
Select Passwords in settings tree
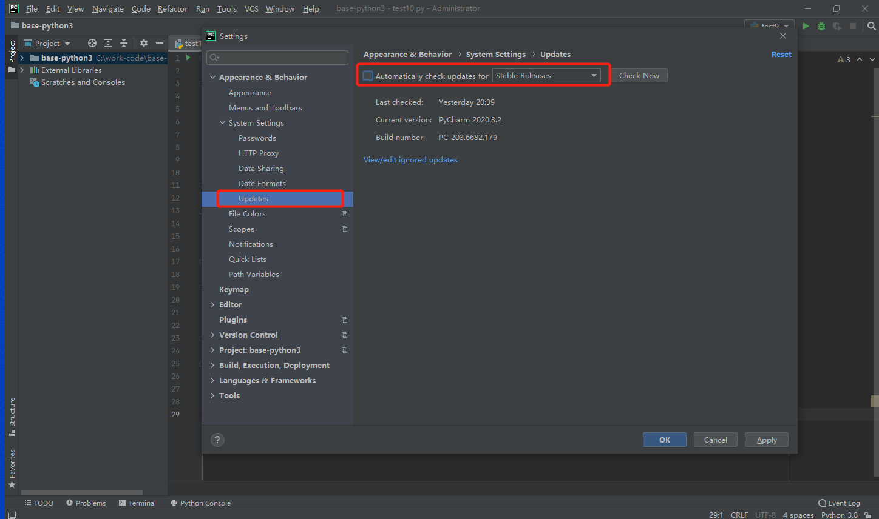(x=257, y=138)
